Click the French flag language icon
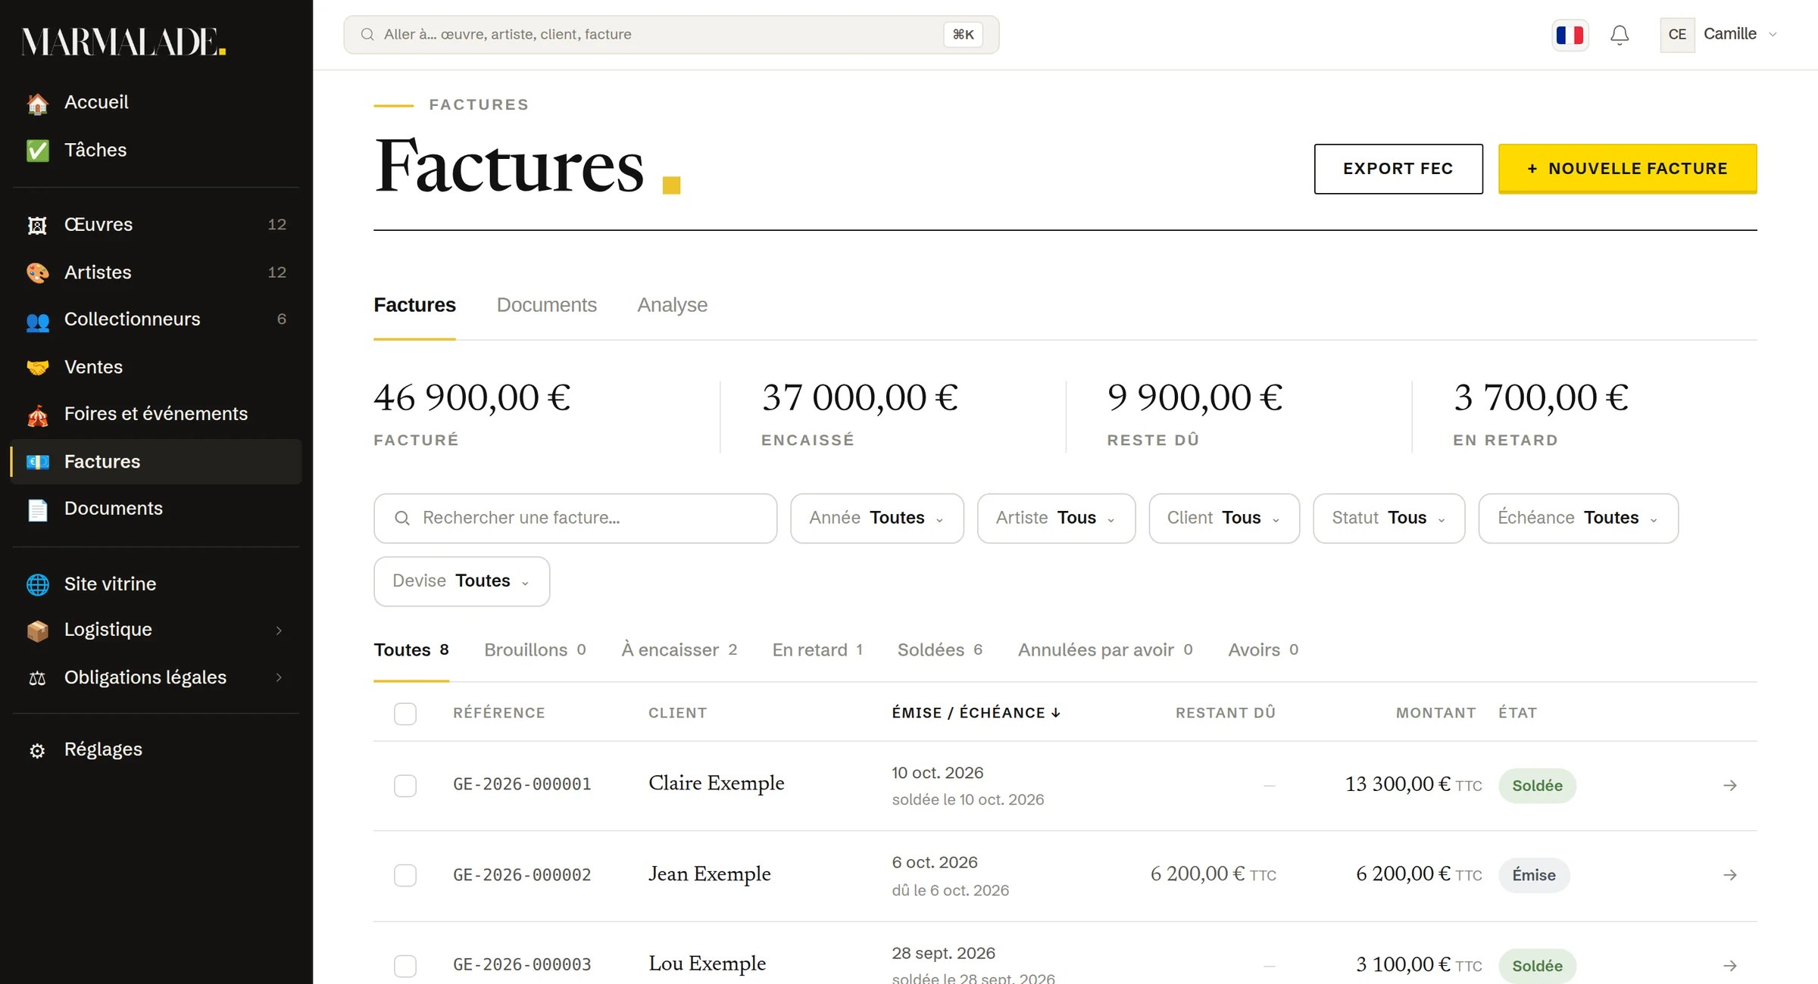1818x984 pixels. [1570, 35]
